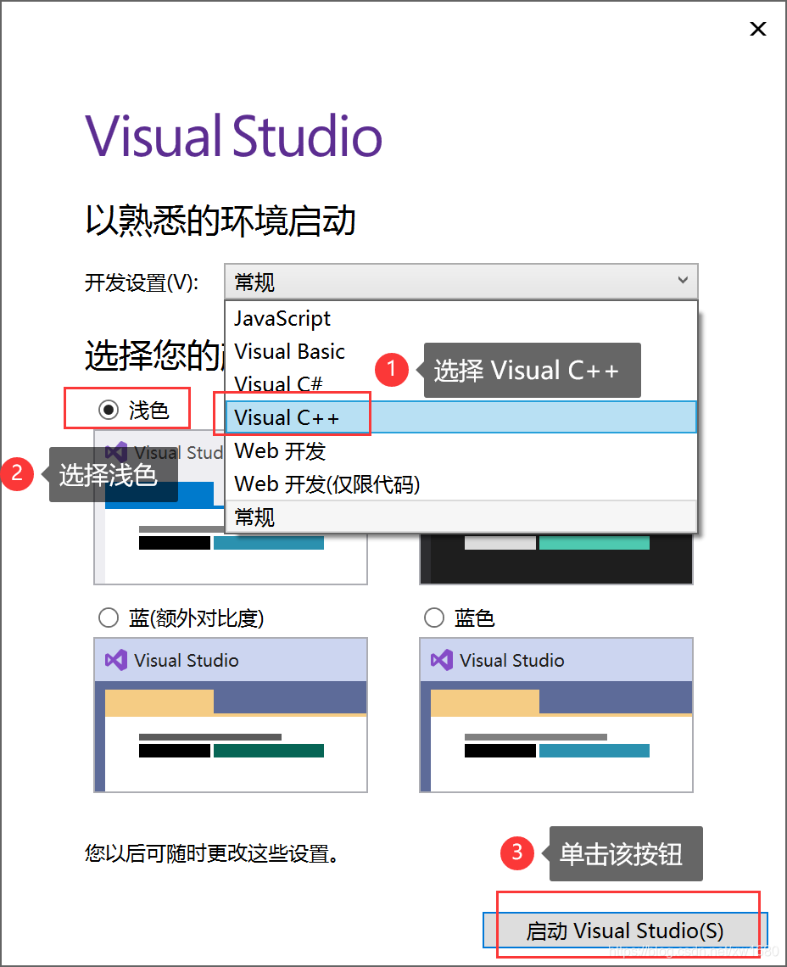Image resolution: width=787 pixels, height=967 pixels.
Task: Select the 蓝色 theme radio button
Action: point(434,618)
